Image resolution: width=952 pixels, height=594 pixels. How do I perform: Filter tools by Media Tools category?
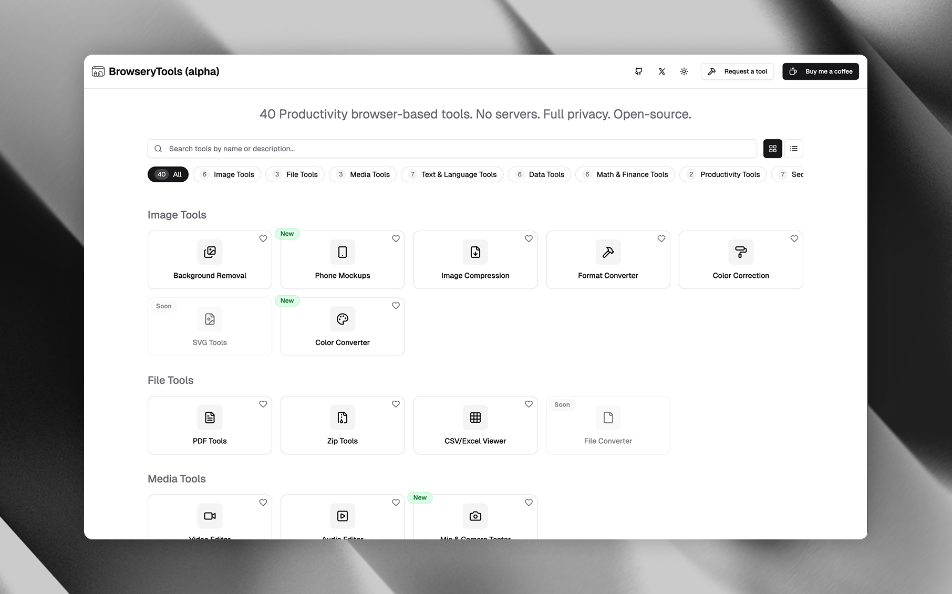click(x=362, y=174)
